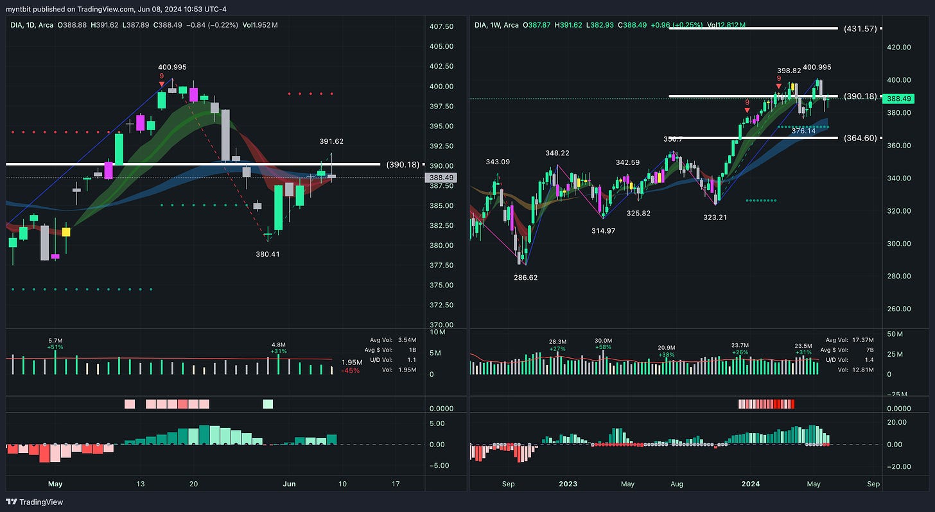The height and width of the screenshot is (512, 935).
Task: Click the 30.0M +58% volume label
Action: tap(604, 344)
